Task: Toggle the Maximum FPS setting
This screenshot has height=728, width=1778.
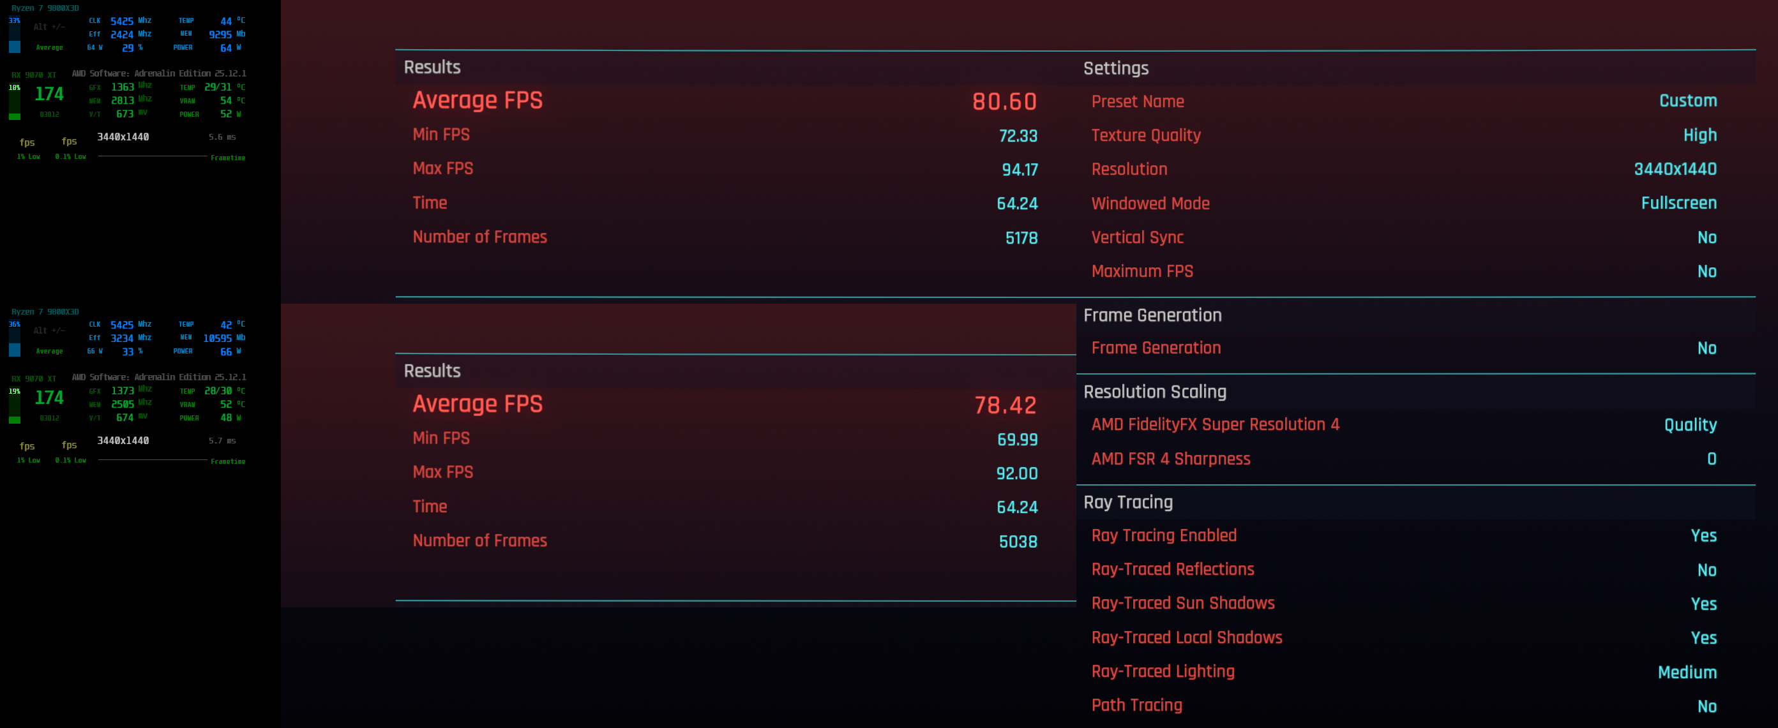Action: (x=1705, y=272)
